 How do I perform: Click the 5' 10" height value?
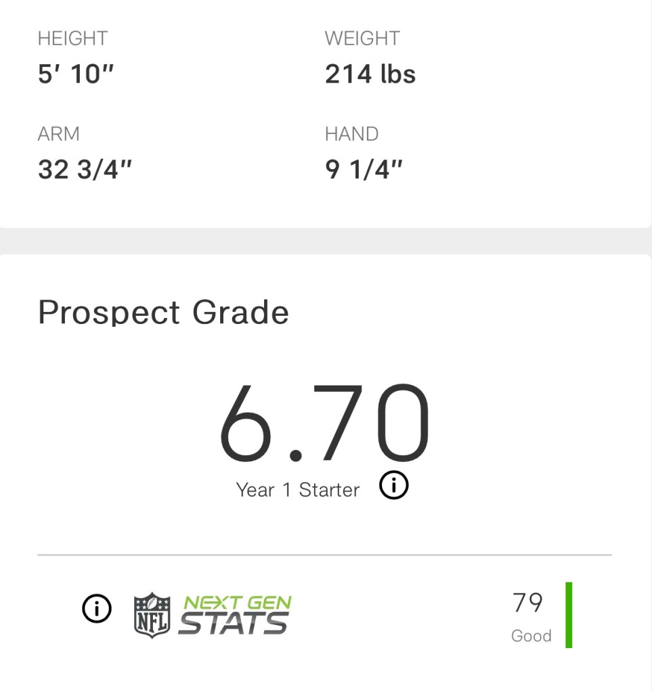click(x=76, y=74)
